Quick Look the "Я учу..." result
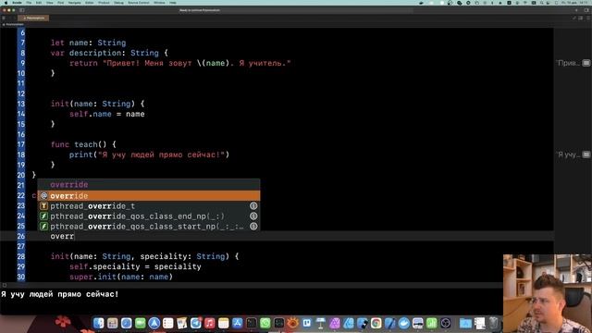 coord(586,154)
